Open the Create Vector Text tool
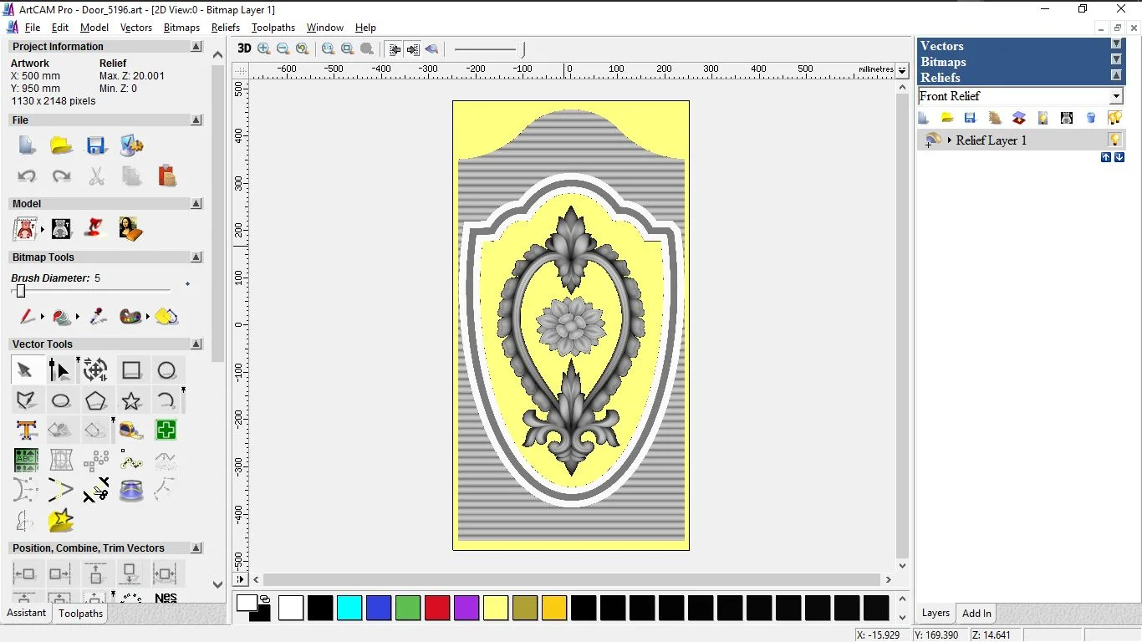 click(26, 430)
